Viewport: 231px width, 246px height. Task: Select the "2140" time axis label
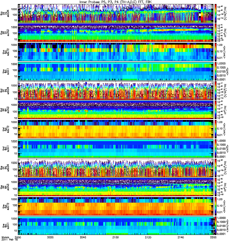180,237
